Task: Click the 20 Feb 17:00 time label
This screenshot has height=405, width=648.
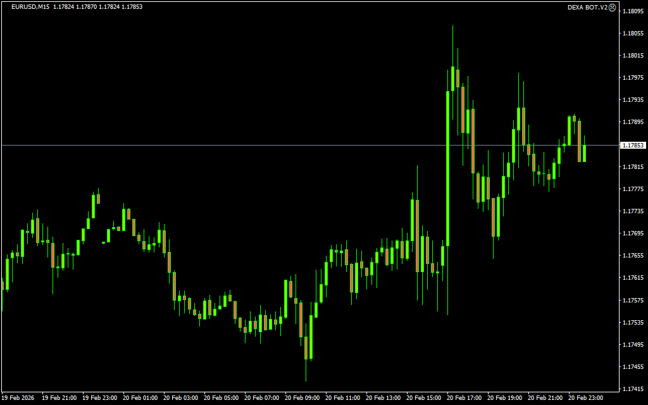Action: click(464, 398)
